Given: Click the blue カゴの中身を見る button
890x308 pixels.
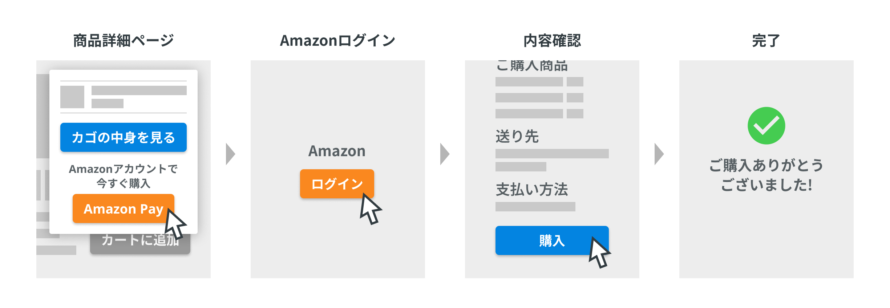Looking at the screenshot, I should pyautogui.click(x=123, y=137).
